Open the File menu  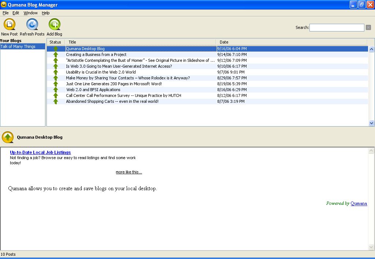click(x=5, y=13)
